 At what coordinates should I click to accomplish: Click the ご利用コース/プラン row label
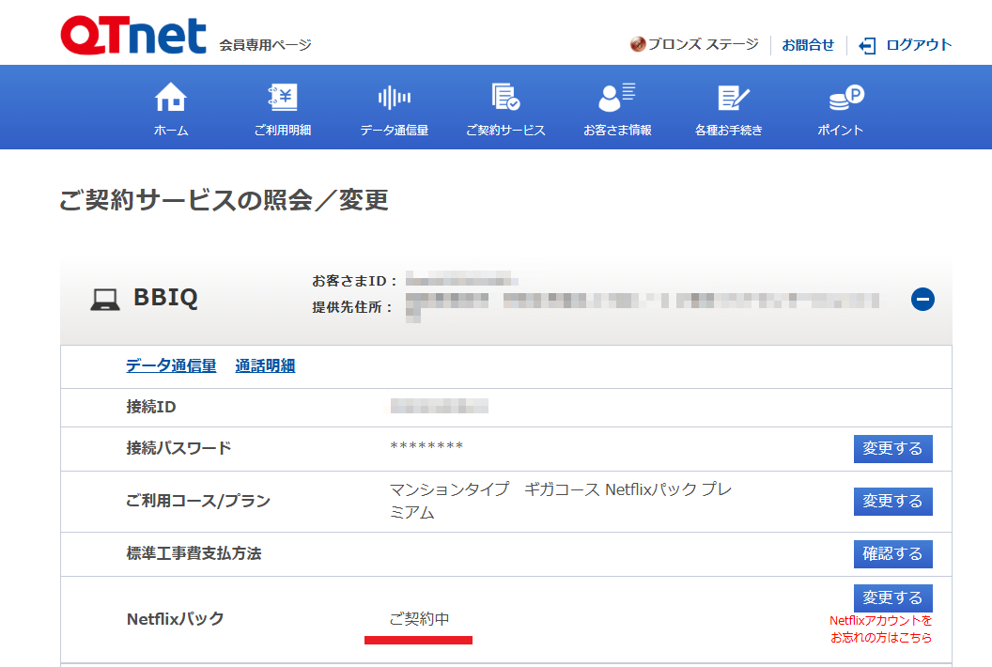(198, 502)
